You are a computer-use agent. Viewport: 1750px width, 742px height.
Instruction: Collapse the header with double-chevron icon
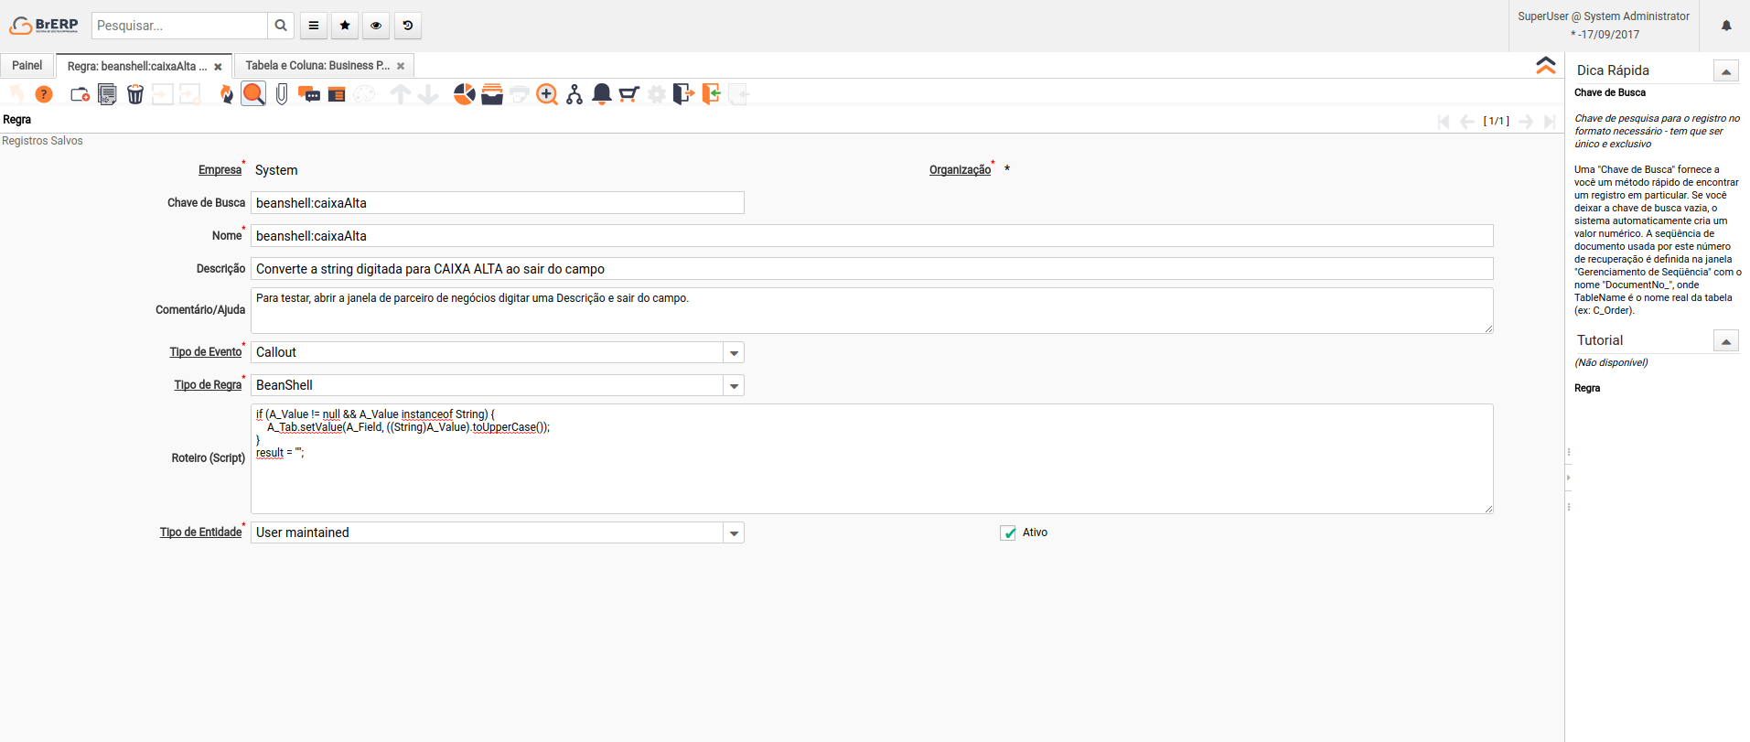click(x=1546, y=65)
